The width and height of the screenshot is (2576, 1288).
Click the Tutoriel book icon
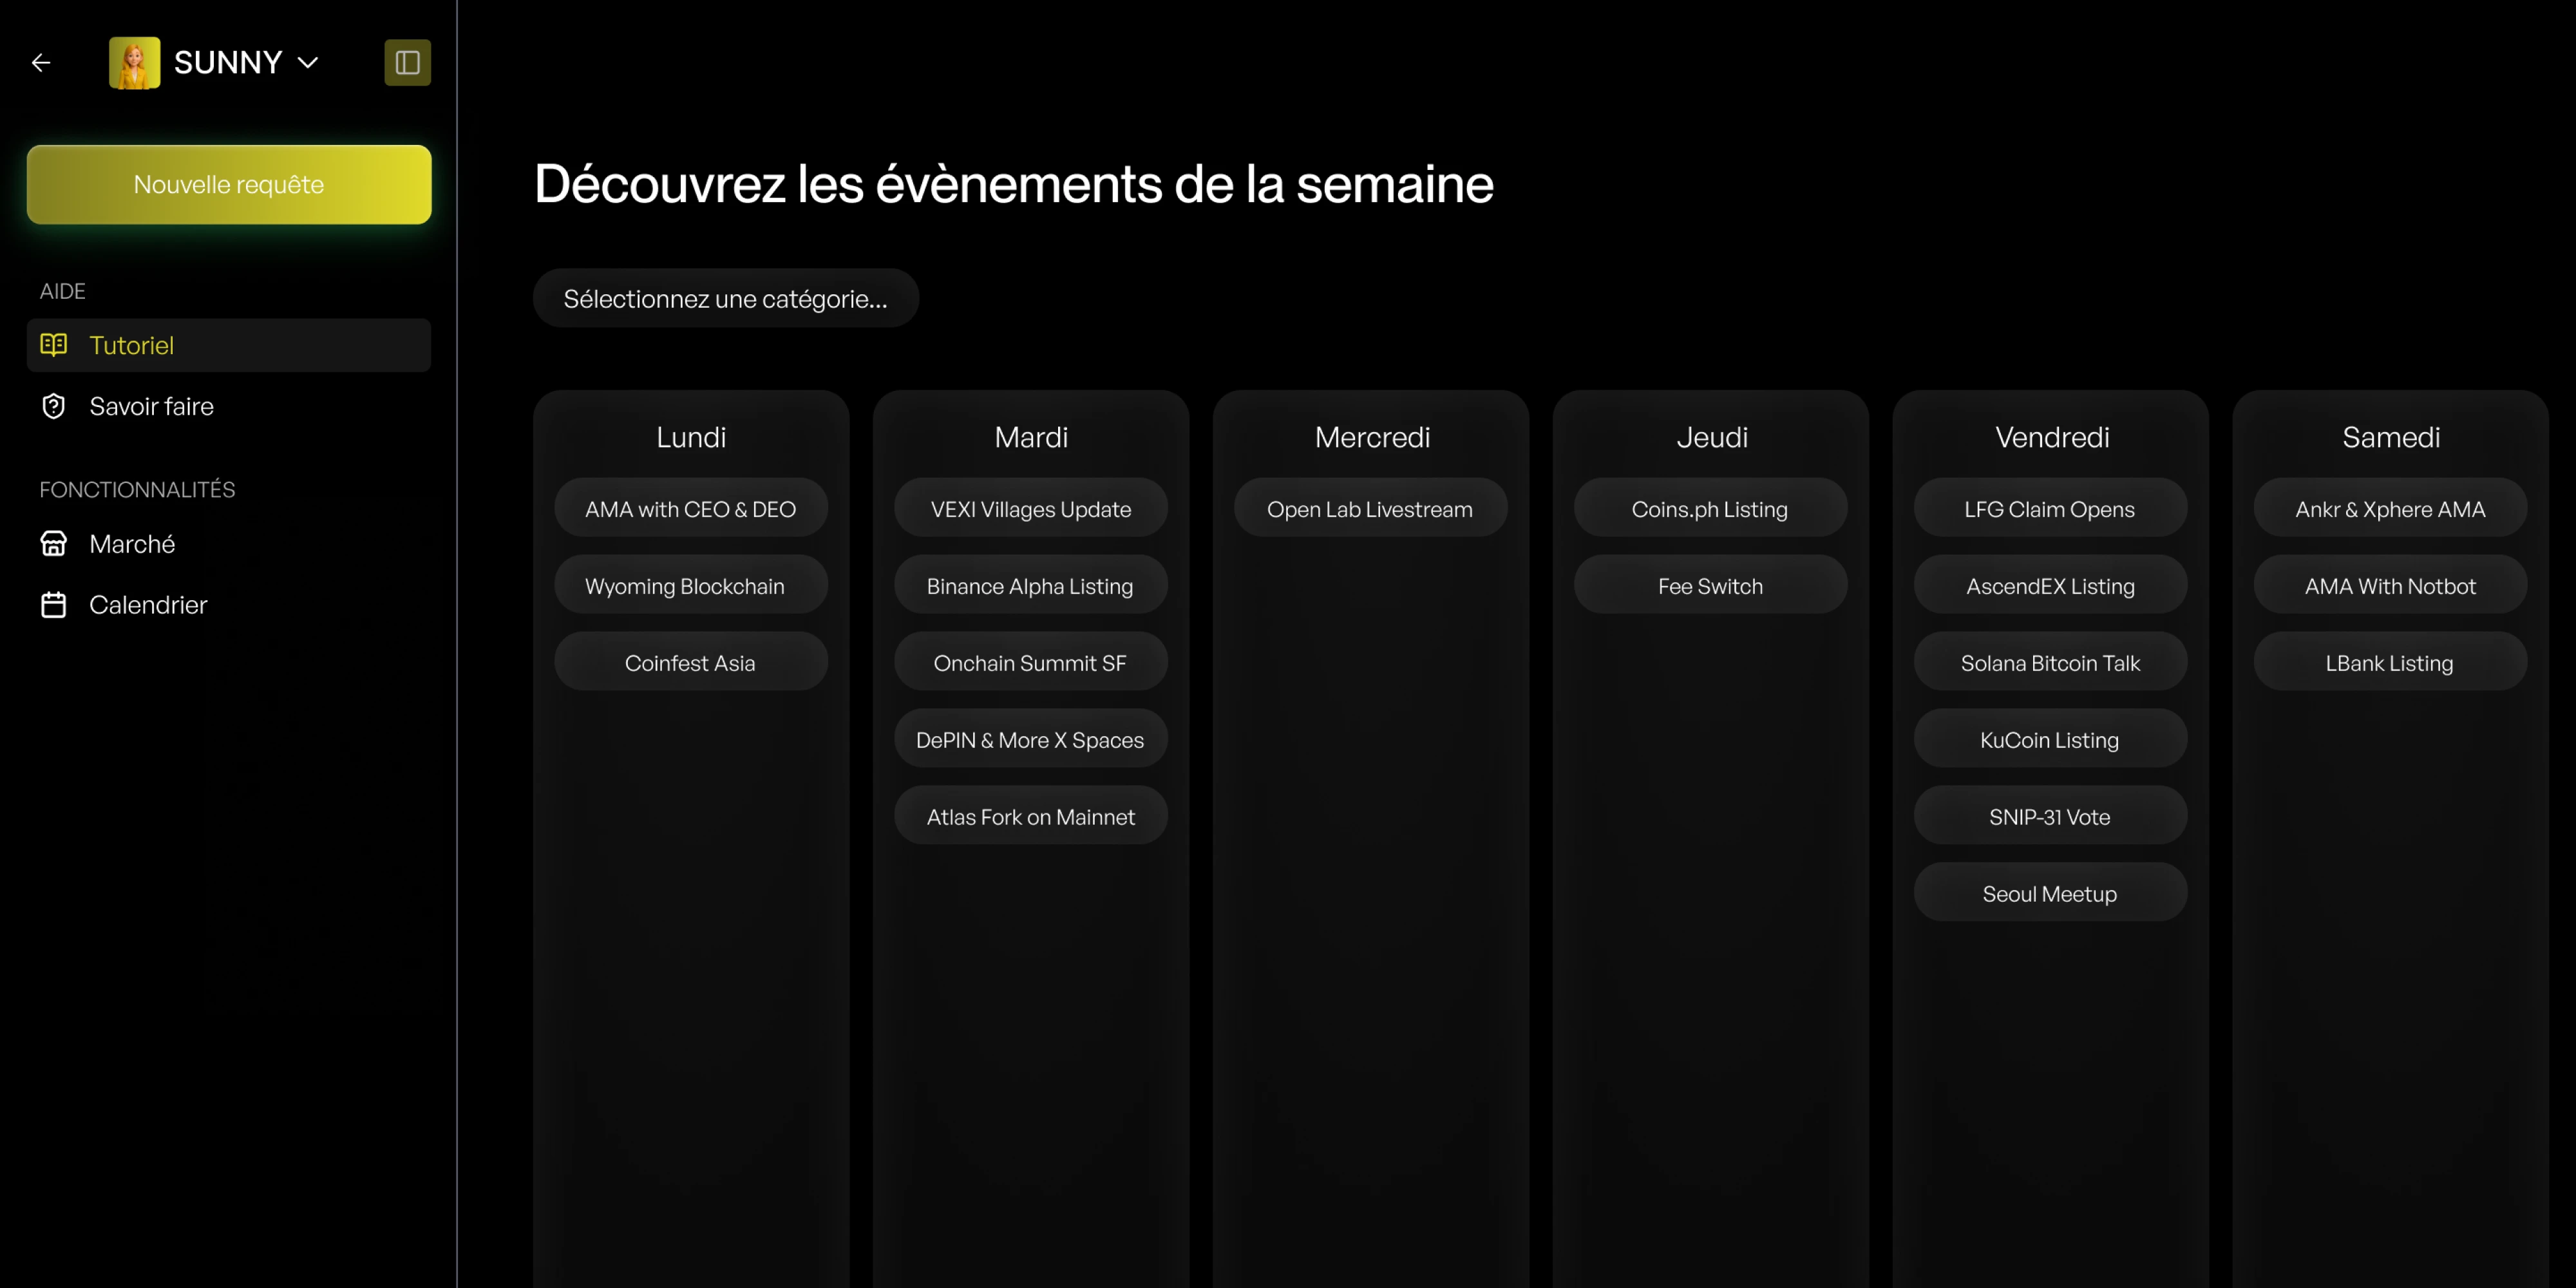54,345
